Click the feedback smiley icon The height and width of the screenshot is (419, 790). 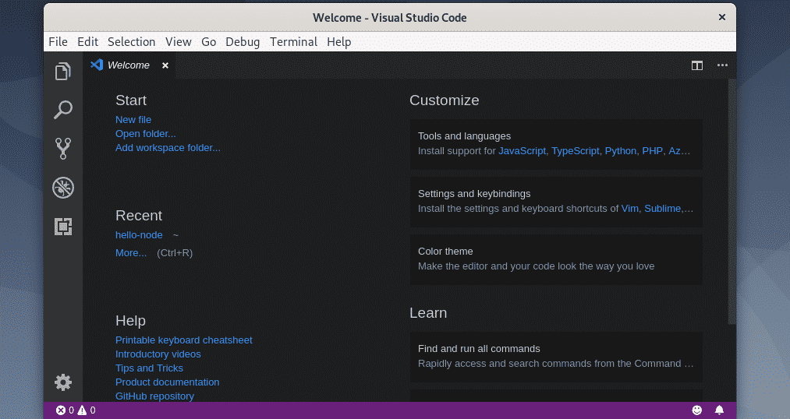pos(697,410)
